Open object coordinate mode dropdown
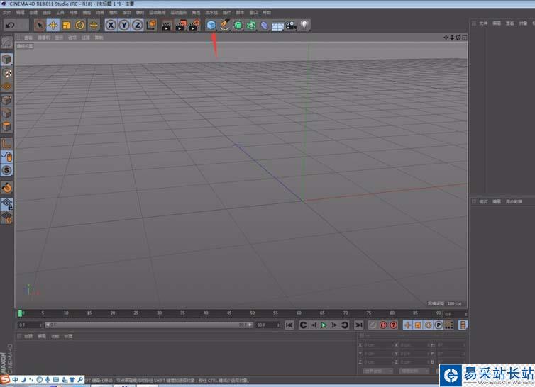 tap(378, 371)
